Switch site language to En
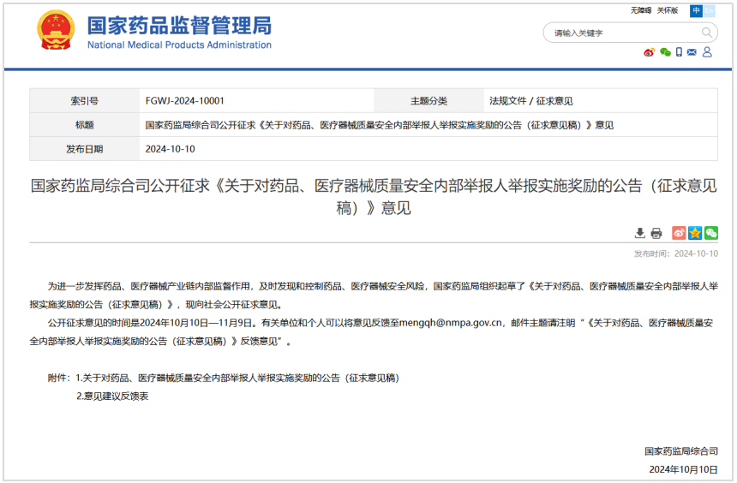The width and height of the screenshot is (737, 483). (x=709, y=10)
